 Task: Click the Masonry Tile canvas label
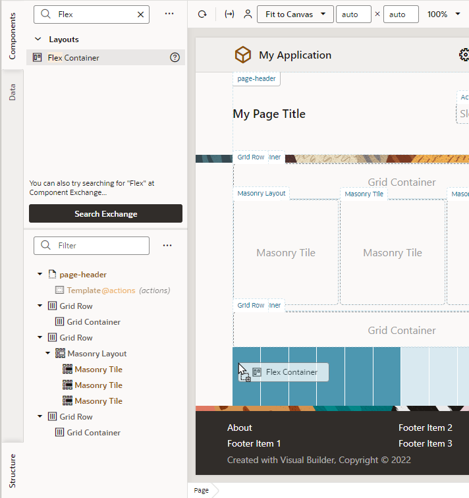[x=364, y=194]
